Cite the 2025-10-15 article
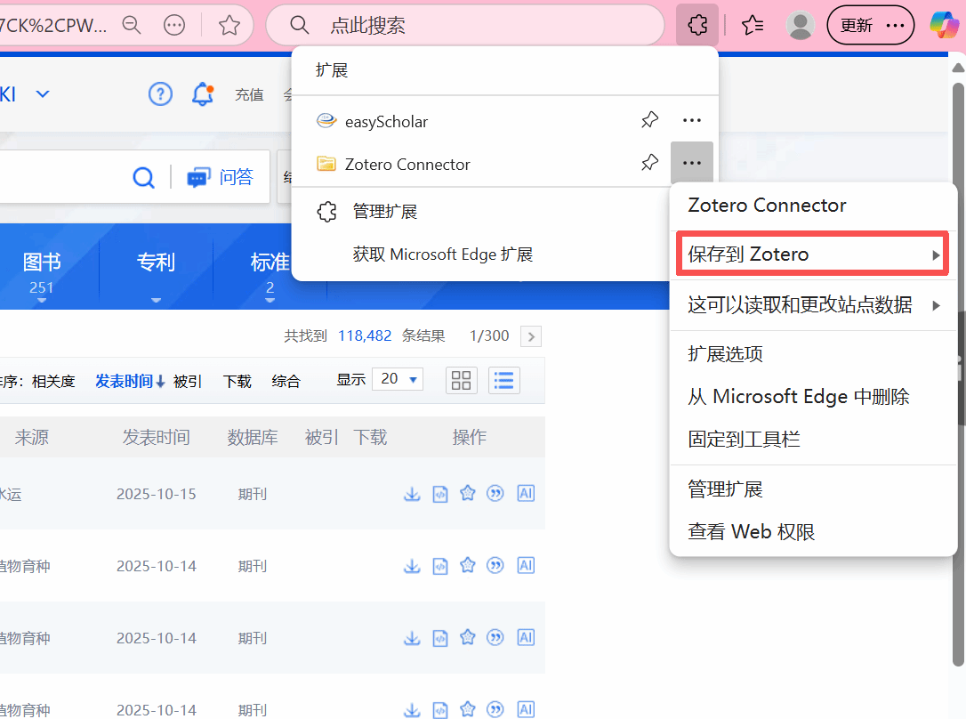The width and height of the screenshot is (966, 719). click(x=495, y=493)
